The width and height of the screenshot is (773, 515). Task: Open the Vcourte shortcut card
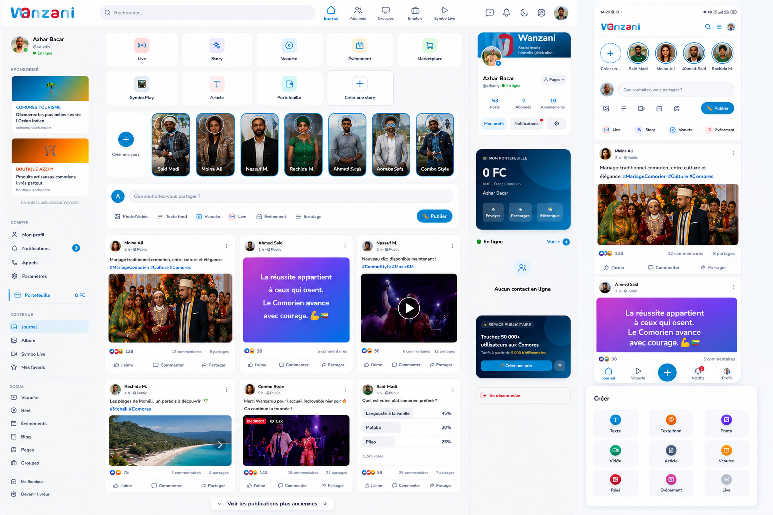pyautogui.click(x=289, y=50)
